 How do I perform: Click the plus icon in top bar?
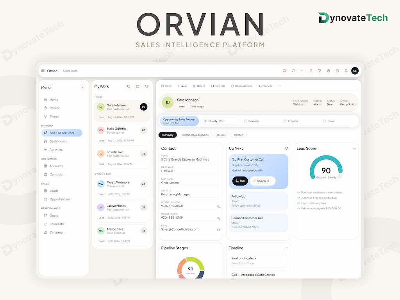pos(302,71)
